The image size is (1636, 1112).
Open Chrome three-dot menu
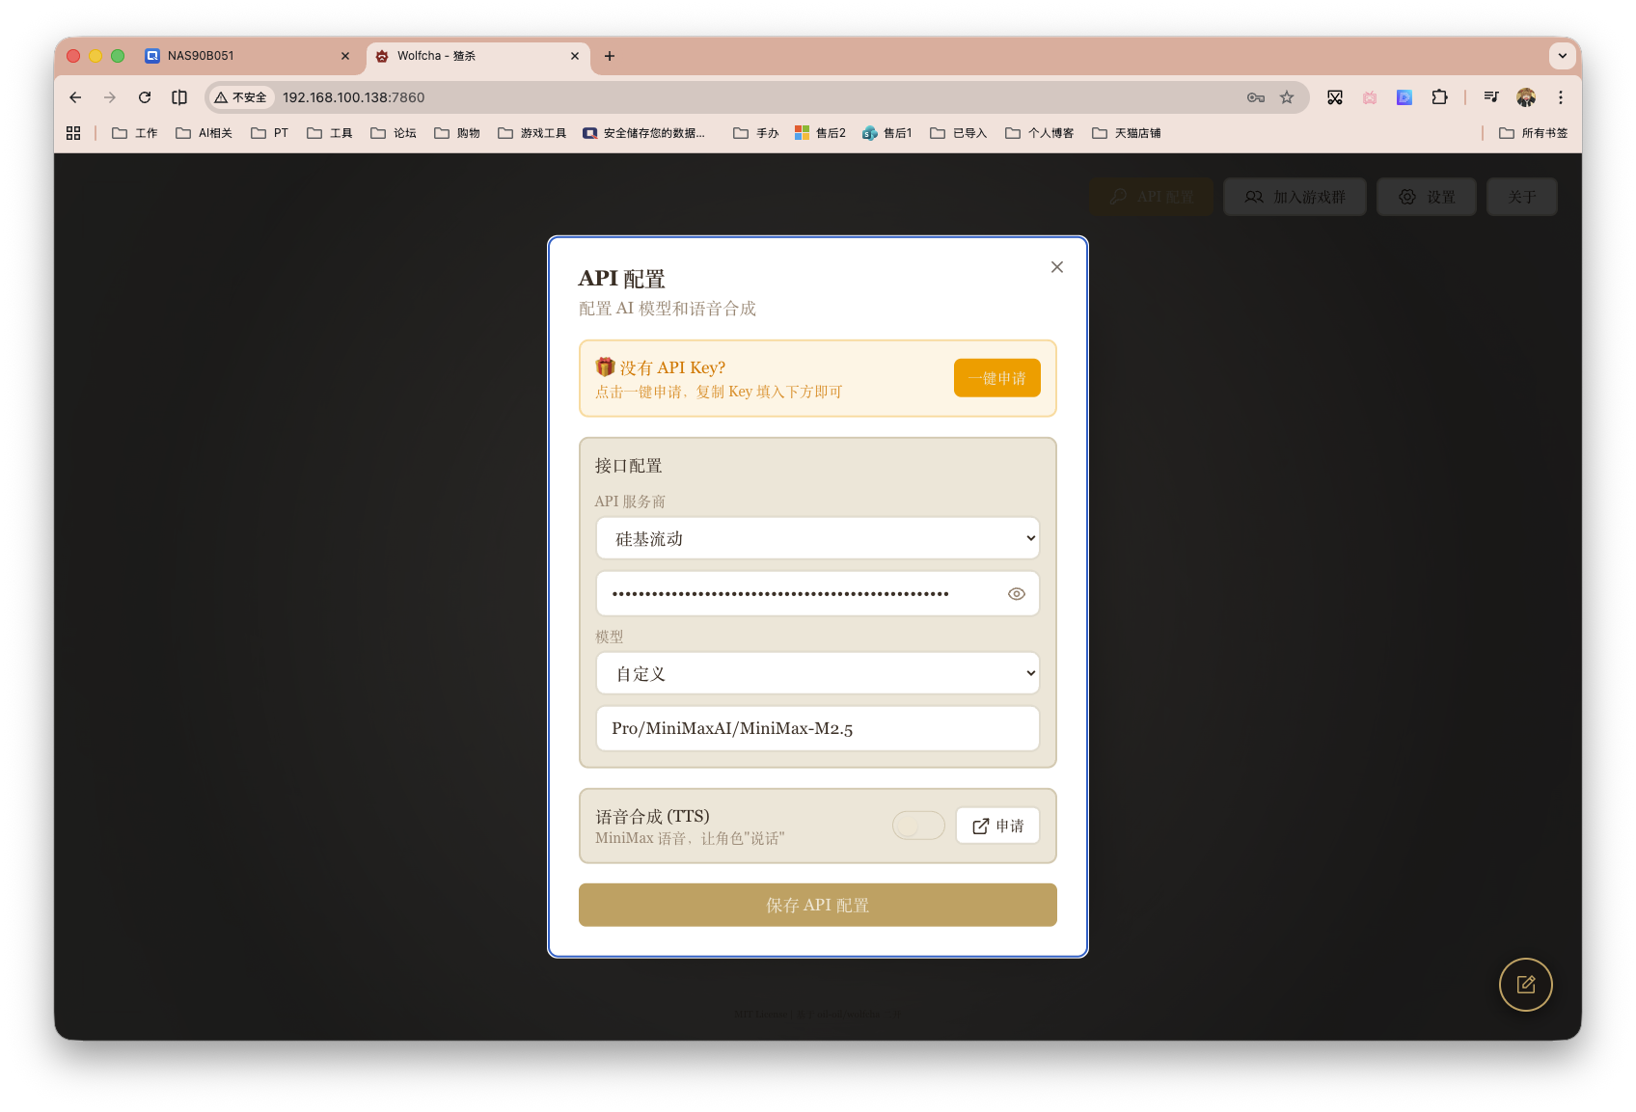pyautogui.click(x=1560, y=97)
